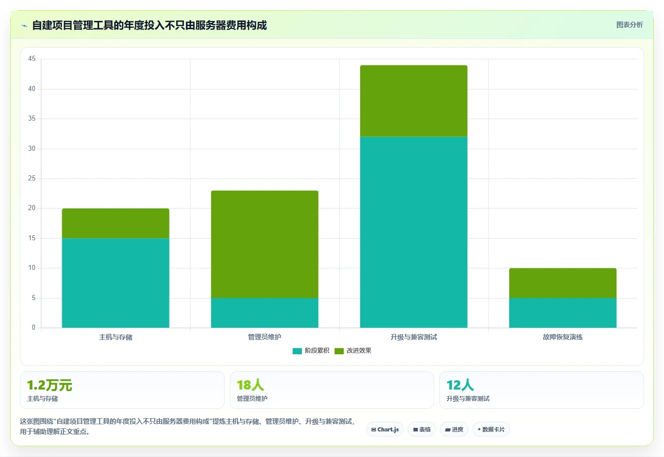Click the teal segment of 升级与兼容测试 bar

(x=414, y=232)
